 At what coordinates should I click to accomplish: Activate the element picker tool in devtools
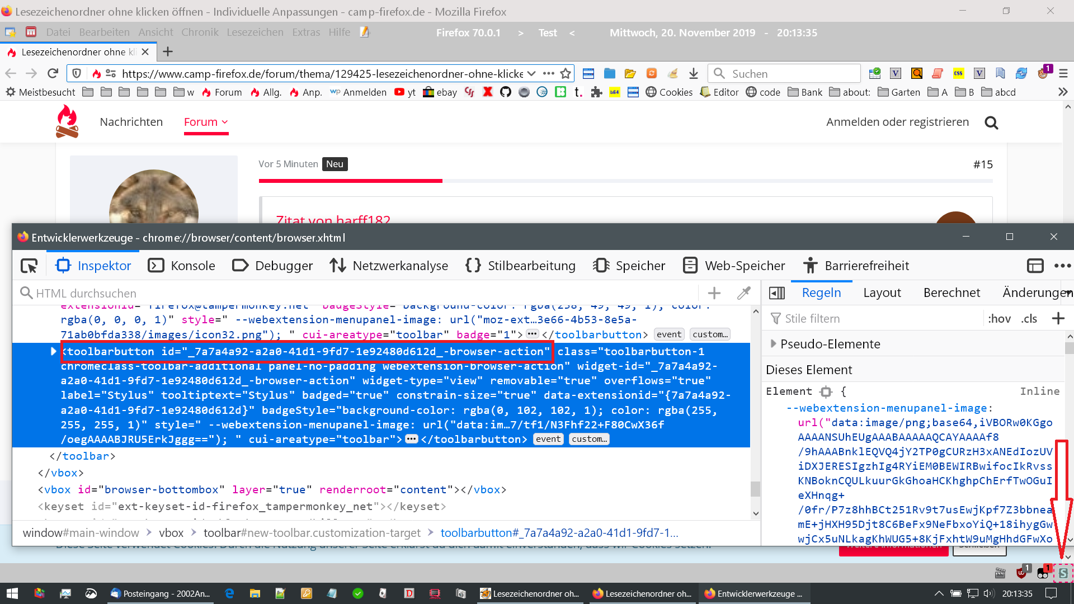(29, 266)
